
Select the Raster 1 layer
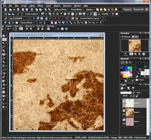point(134,121)
